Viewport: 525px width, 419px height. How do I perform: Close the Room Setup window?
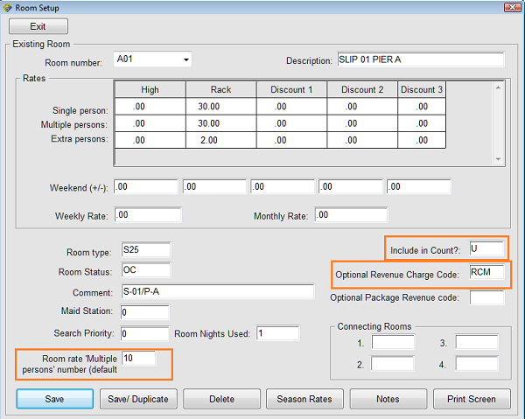[x=512, y=7]
